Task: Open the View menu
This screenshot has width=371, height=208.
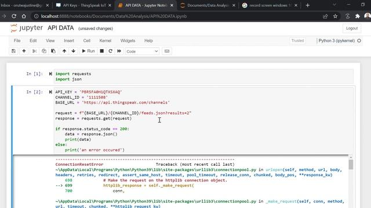Action: 50,40
